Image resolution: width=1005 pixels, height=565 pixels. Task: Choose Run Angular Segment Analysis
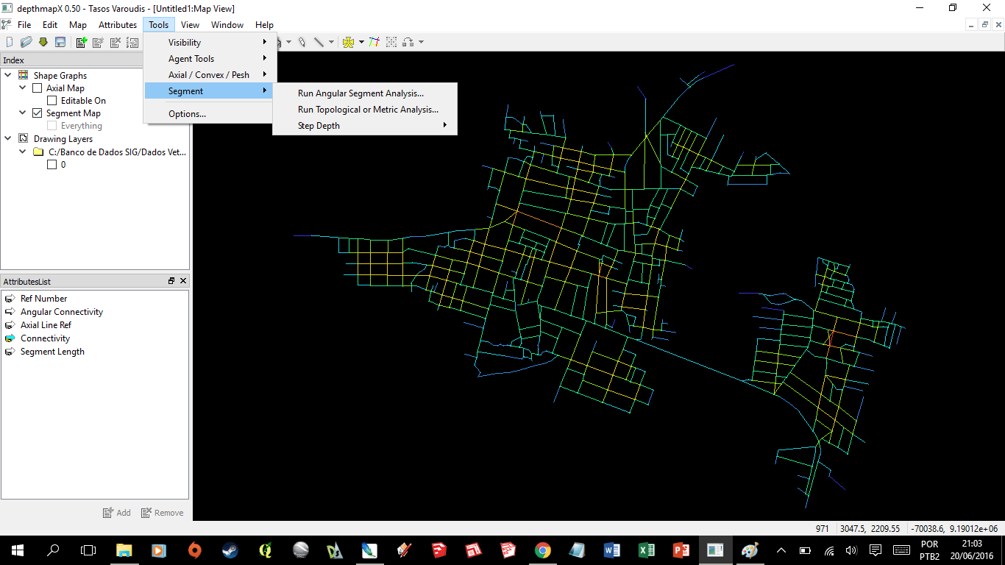pyautogui.click(x=361, y=93)
